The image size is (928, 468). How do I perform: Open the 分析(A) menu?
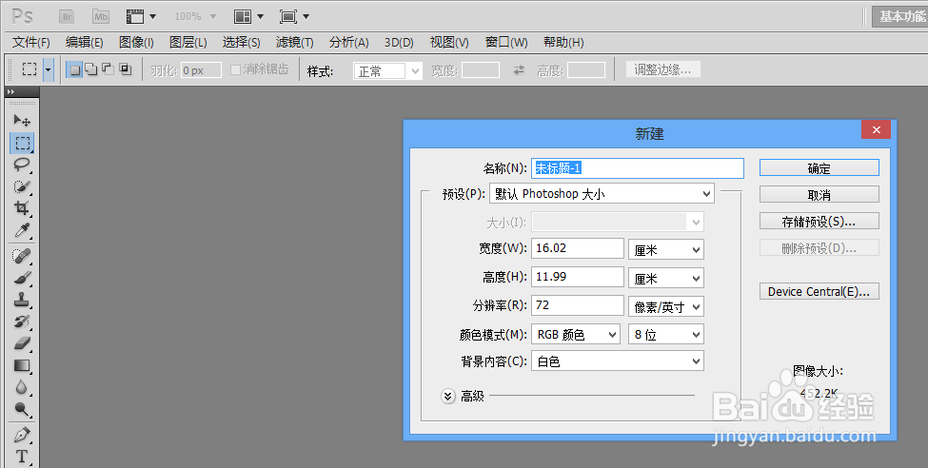[x=348, y=43]
